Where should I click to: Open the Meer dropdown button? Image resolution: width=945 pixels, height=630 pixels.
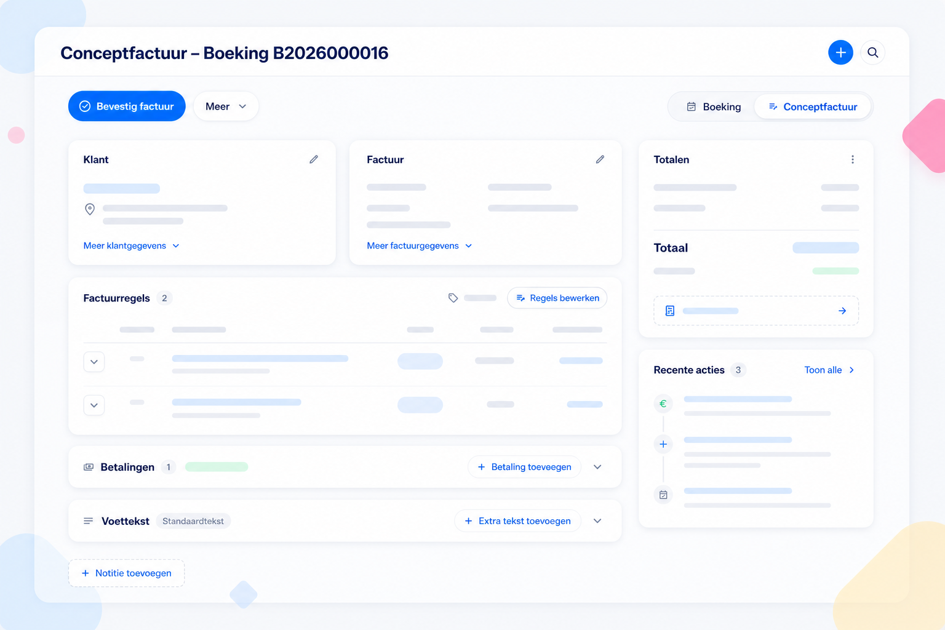point(226,106)
